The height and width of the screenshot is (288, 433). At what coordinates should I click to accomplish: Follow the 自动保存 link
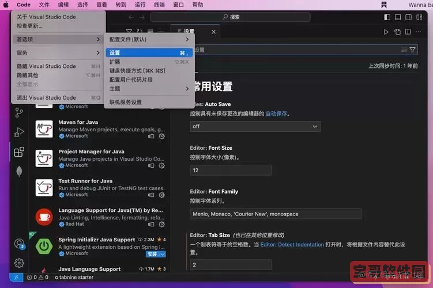[x=276, y=113]
